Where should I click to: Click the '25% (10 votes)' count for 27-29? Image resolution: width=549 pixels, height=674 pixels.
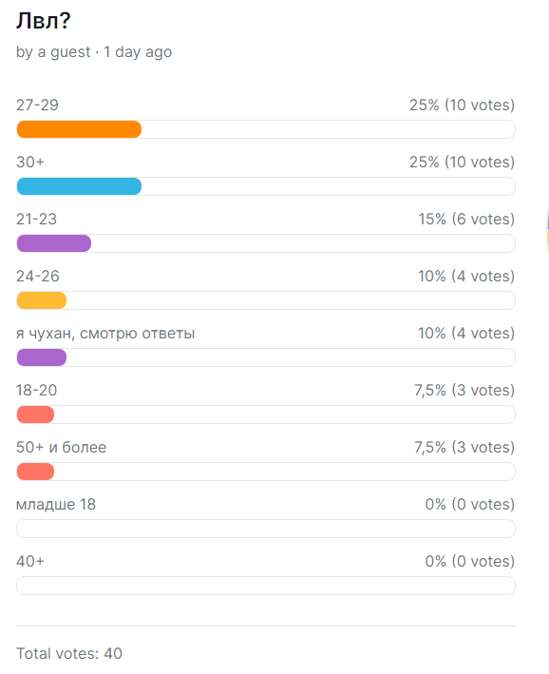click(x=462, y=105)
